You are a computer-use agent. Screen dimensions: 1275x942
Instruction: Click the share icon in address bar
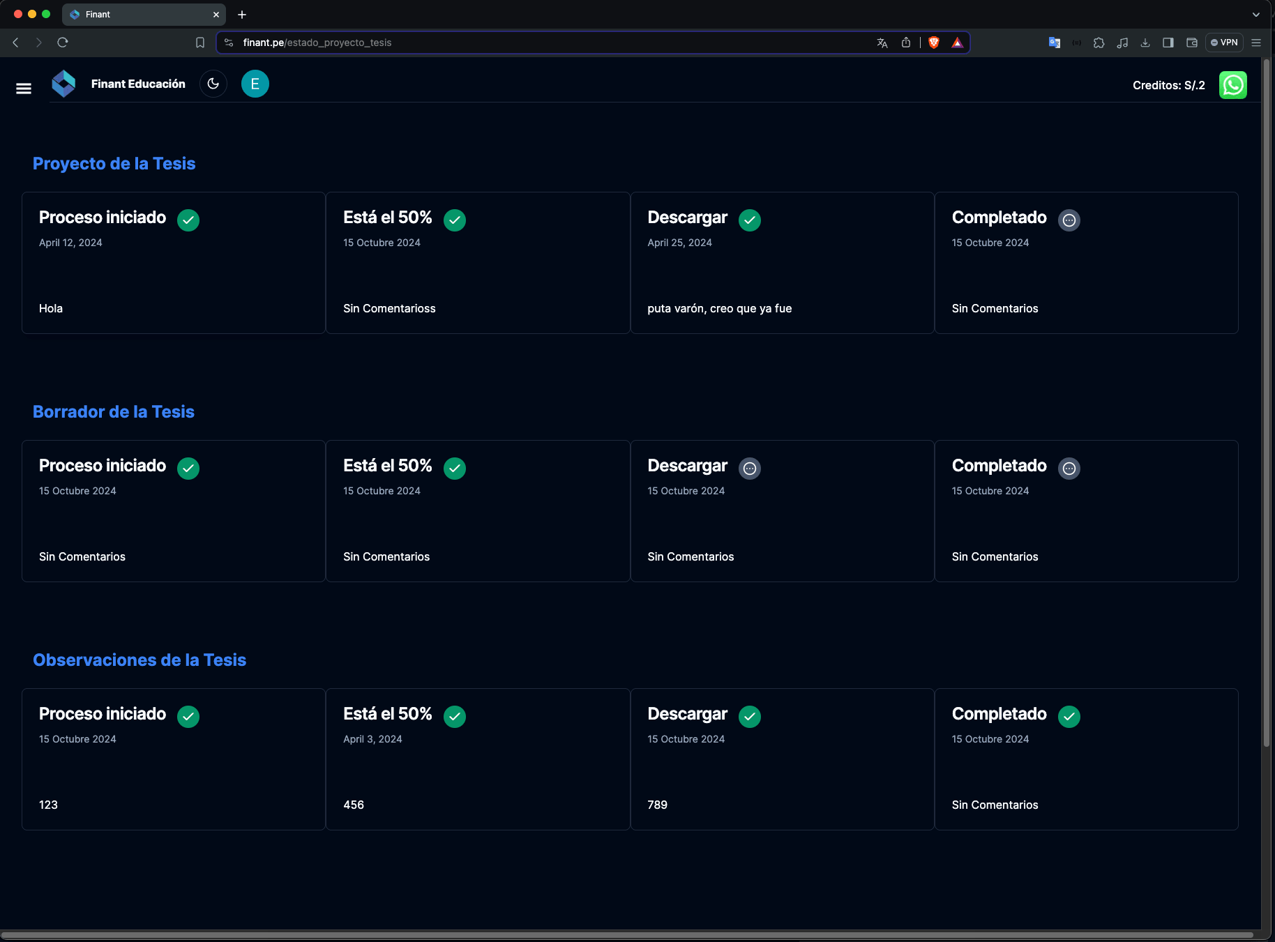[x=906, y=43]
